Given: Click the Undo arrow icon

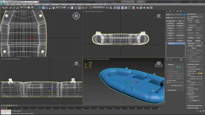Looking at the screenshot, I should (x=3, y=8).
